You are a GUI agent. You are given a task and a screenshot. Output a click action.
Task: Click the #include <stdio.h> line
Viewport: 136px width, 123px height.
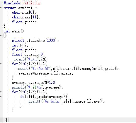click(22, 3)
